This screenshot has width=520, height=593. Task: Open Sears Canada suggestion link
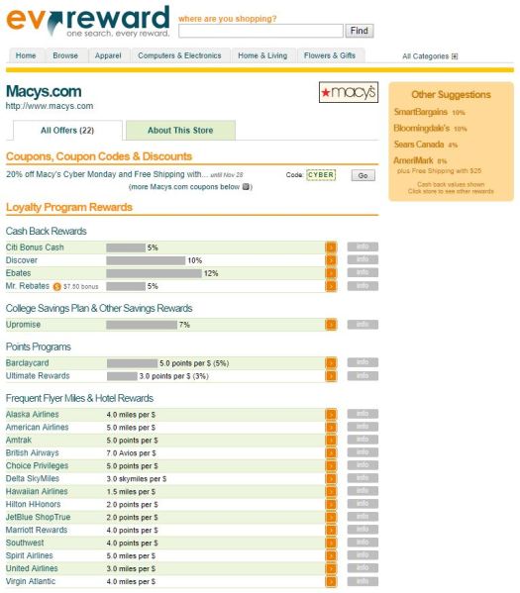pyautogui.click(x=419, y=145)
